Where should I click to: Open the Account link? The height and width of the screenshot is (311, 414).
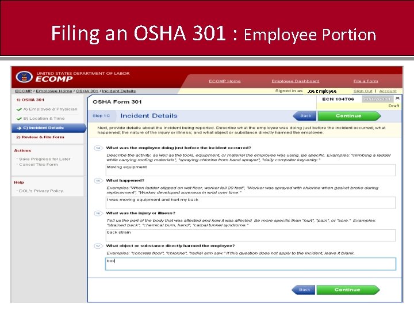[388, 91]
